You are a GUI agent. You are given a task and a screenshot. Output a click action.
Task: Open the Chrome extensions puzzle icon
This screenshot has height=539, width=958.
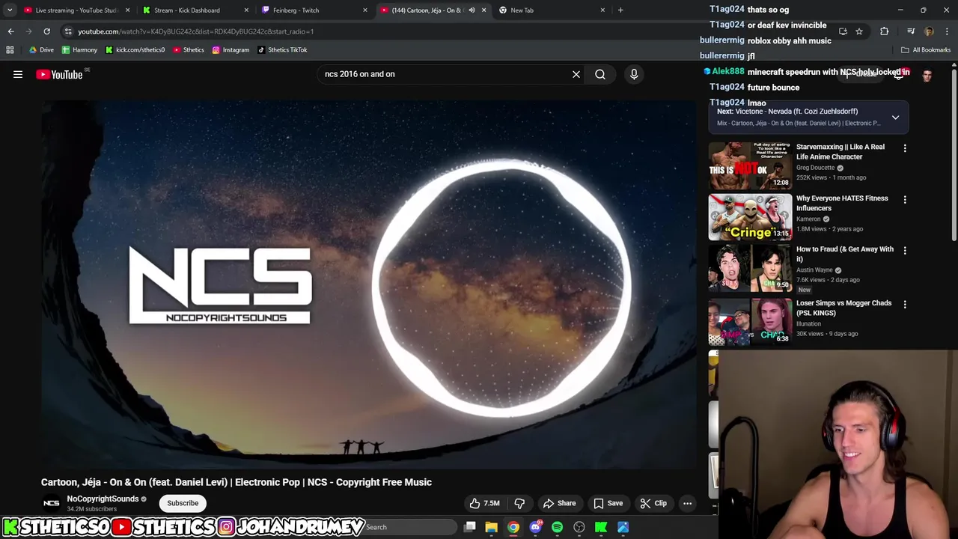[x=885, y=31]
